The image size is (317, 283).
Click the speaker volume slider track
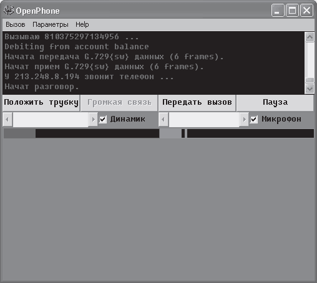[x=51, y=120]
